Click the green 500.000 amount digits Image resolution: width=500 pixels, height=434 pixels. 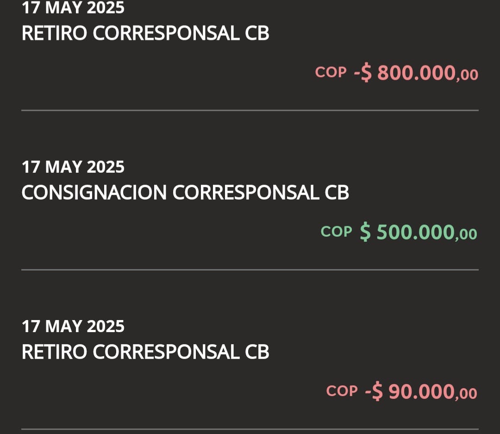click(x=415, y=232)
